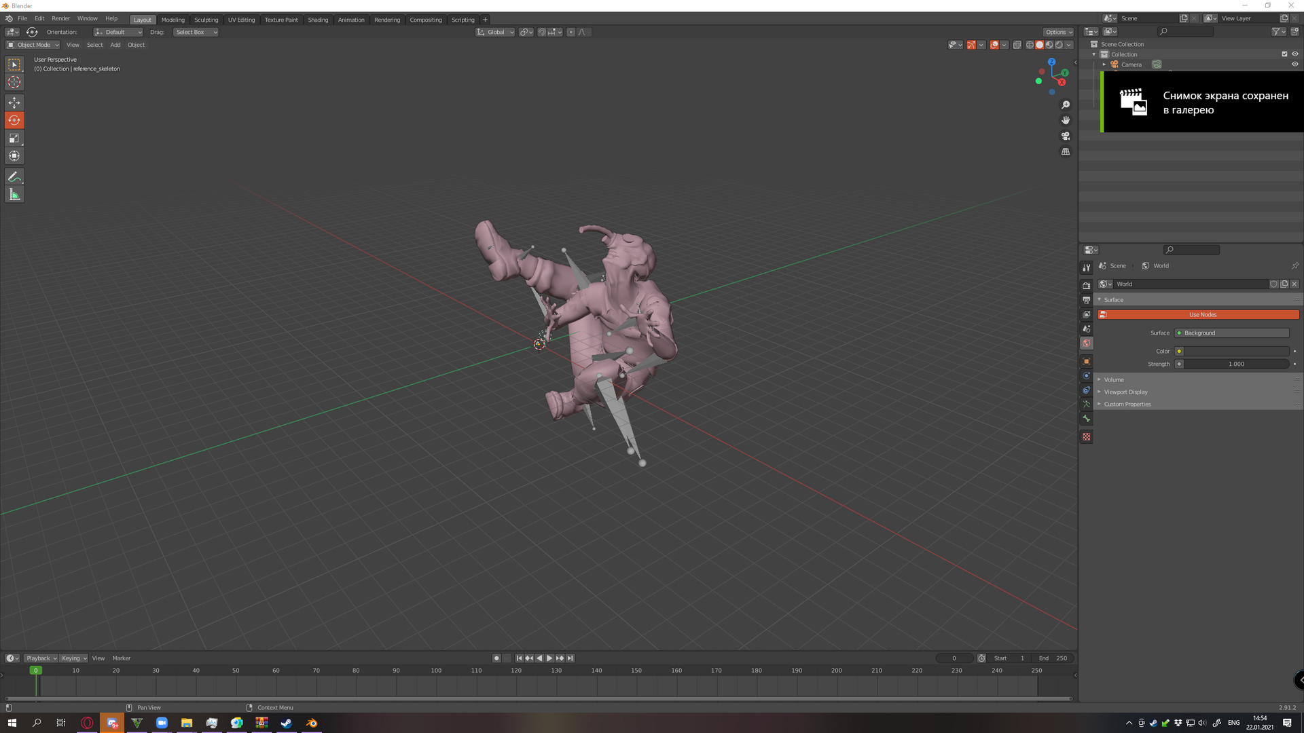
Task: Select the Transform tool
Action: point(14,156)
